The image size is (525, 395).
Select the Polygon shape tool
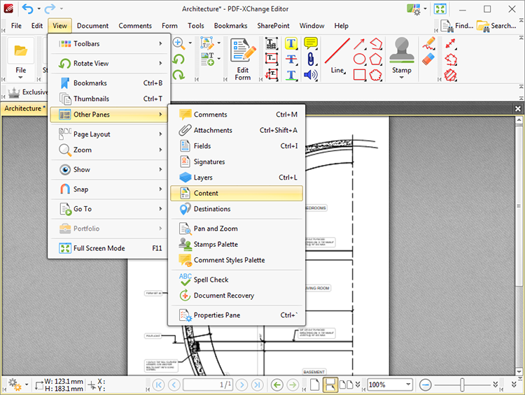[x=376, y=59]
